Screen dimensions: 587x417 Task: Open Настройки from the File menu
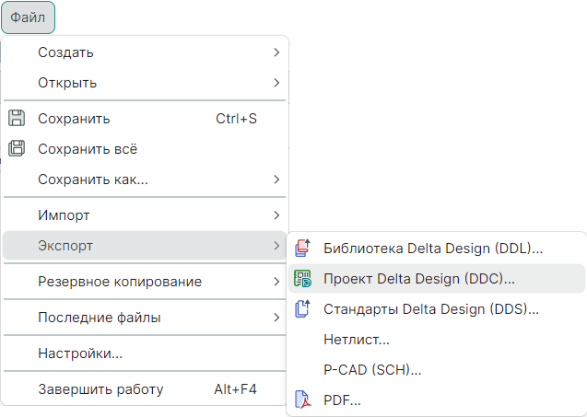(80, 353)
